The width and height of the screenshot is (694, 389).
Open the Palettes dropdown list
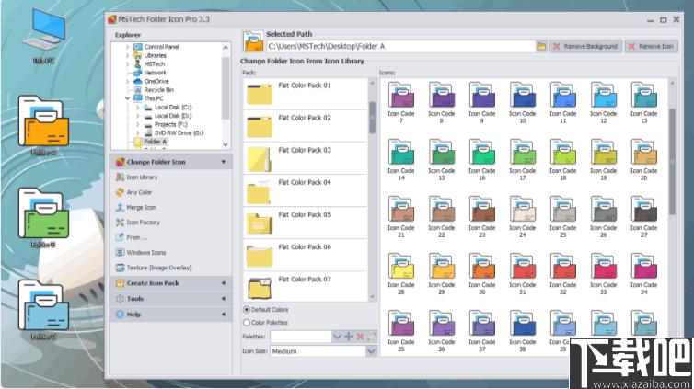pos(337,337)
